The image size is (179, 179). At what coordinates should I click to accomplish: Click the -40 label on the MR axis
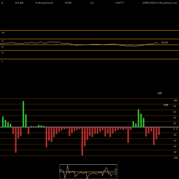(175, 141)
